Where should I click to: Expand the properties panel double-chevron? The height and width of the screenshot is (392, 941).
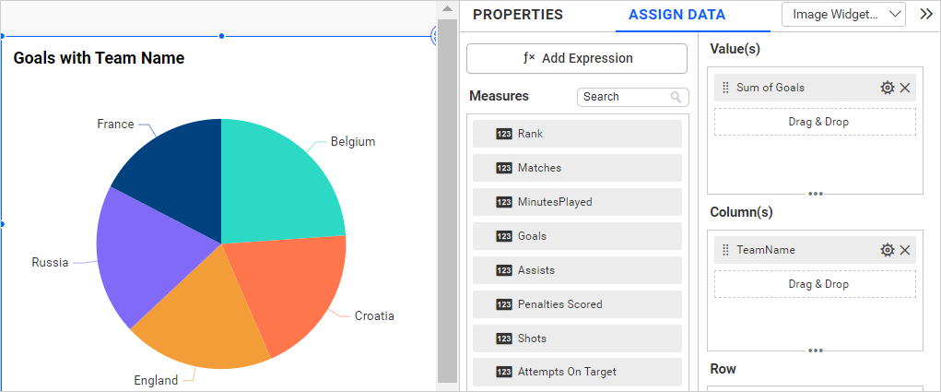coord(926,15)
